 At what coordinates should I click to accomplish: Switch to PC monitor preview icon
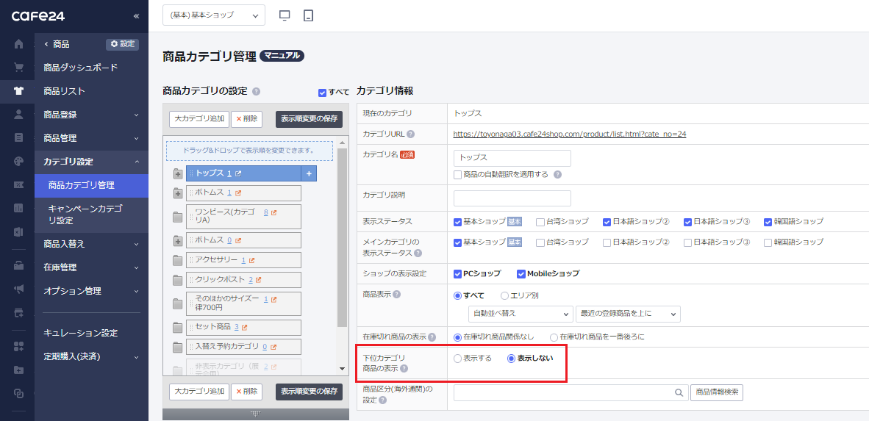285,15
